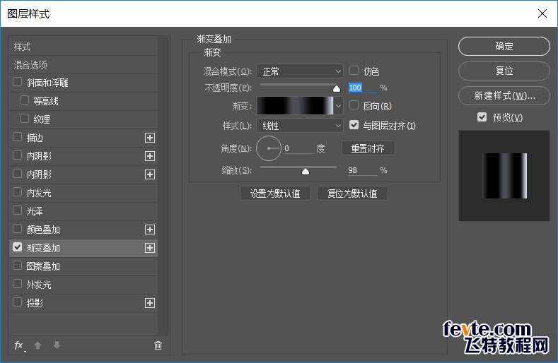Screen dimensions: 558x363
Task: Click the plus icon beside 投影
Action: click(x=150, y=303)
